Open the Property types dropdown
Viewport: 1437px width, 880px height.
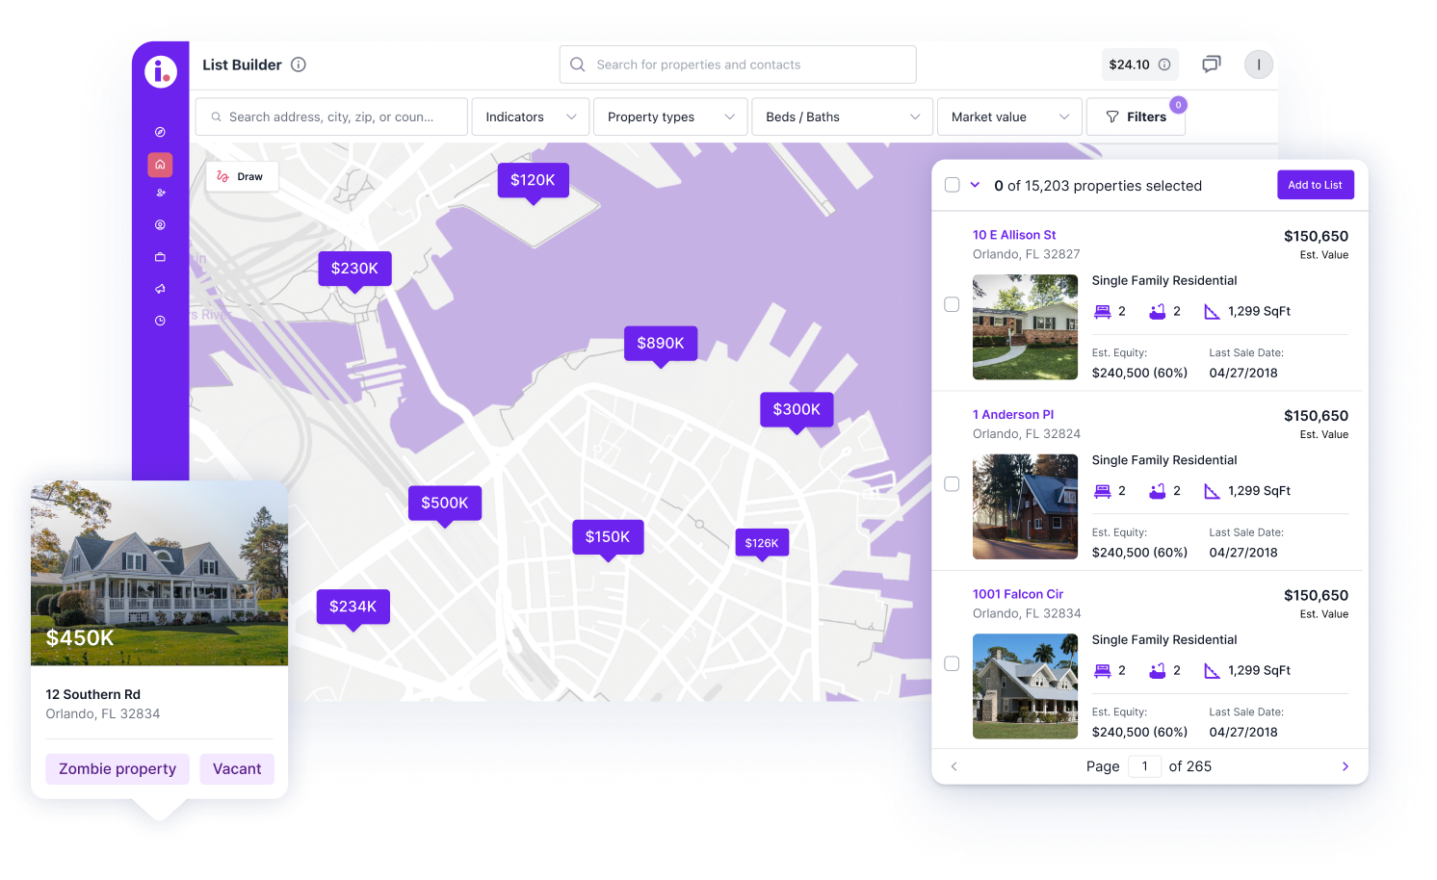(670, 116)
